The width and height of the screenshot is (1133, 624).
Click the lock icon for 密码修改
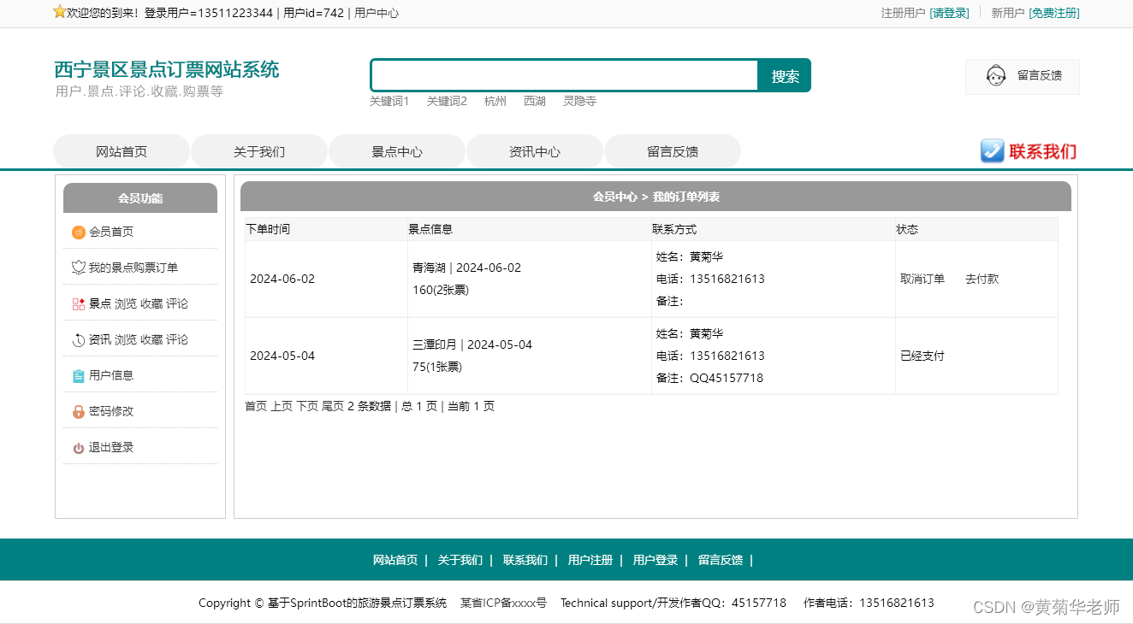79,411
